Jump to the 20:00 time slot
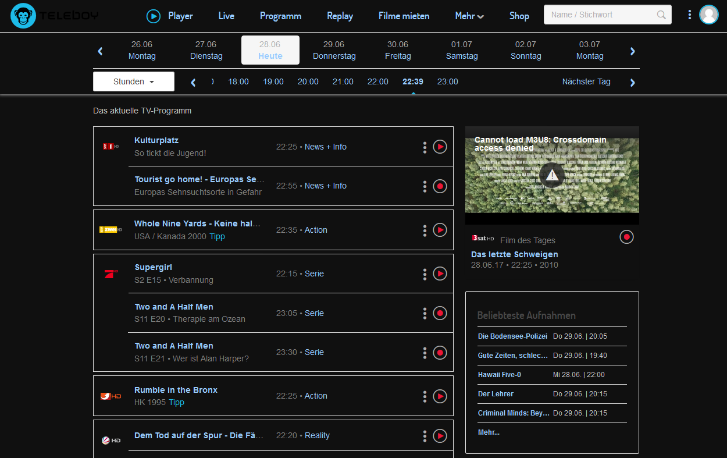Image resolution: width=727 pixels, height=458 pixels. point(308,81)
